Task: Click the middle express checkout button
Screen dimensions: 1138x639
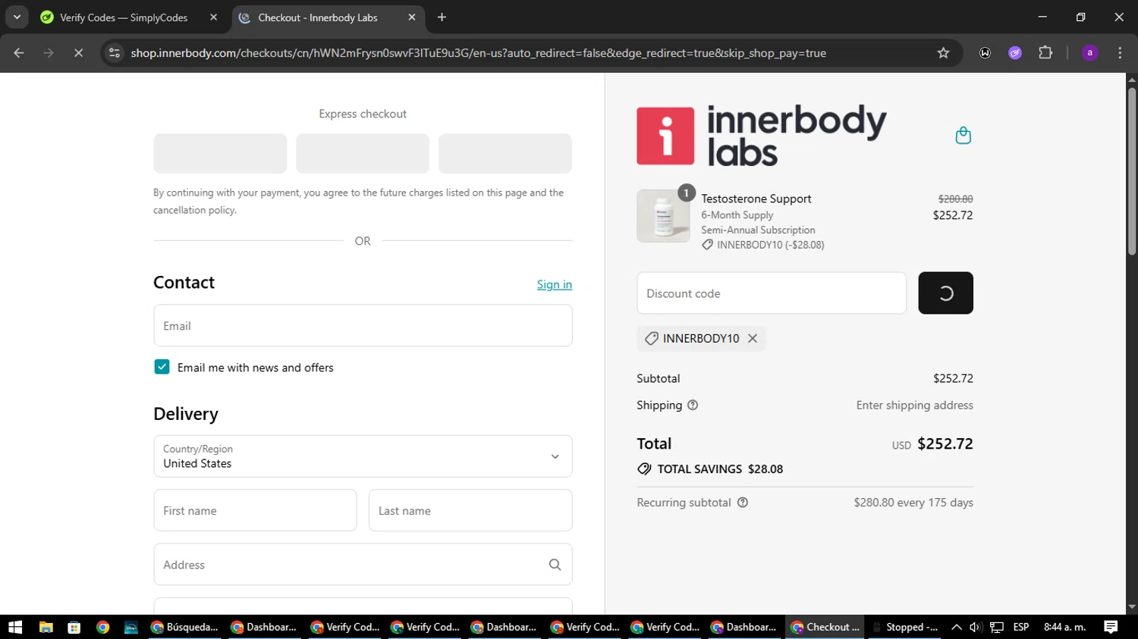Action: pyautogui.click(x=363, y=153)
